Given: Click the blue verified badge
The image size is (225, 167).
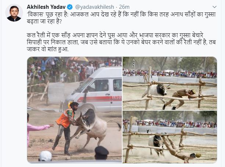Looking at the screenshot, I should click(x=70, y=7).
